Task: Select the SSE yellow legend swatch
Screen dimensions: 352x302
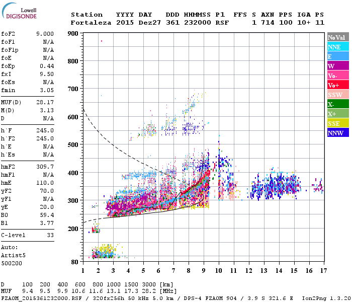Action: (338, 123)
